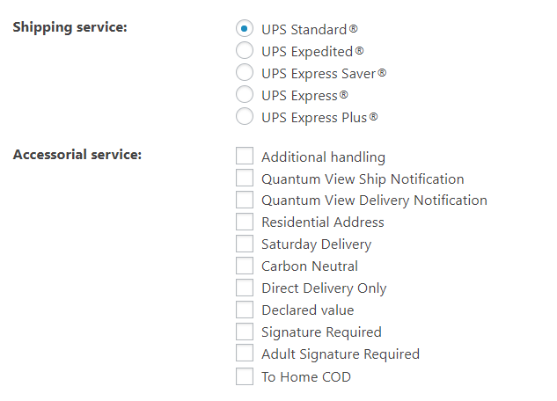Enable the Residential Address checkbox

[245, 222]
